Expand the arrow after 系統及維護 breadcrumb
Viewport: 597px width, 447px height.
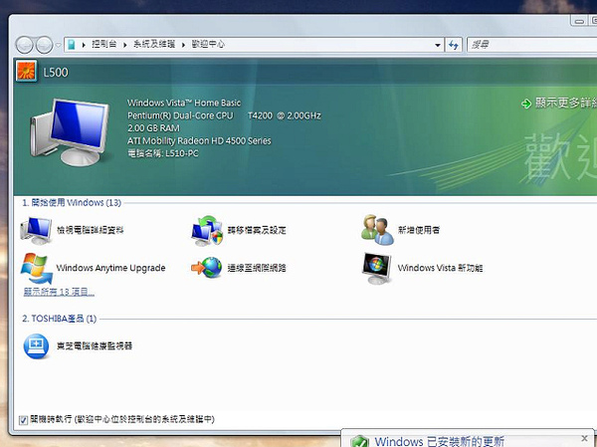pos(183,45)
